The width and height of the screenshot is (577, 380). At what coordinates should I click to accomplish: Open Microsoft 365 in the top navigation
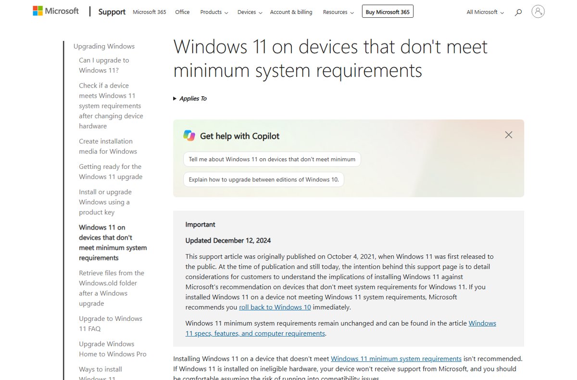(x=150, y=12)
